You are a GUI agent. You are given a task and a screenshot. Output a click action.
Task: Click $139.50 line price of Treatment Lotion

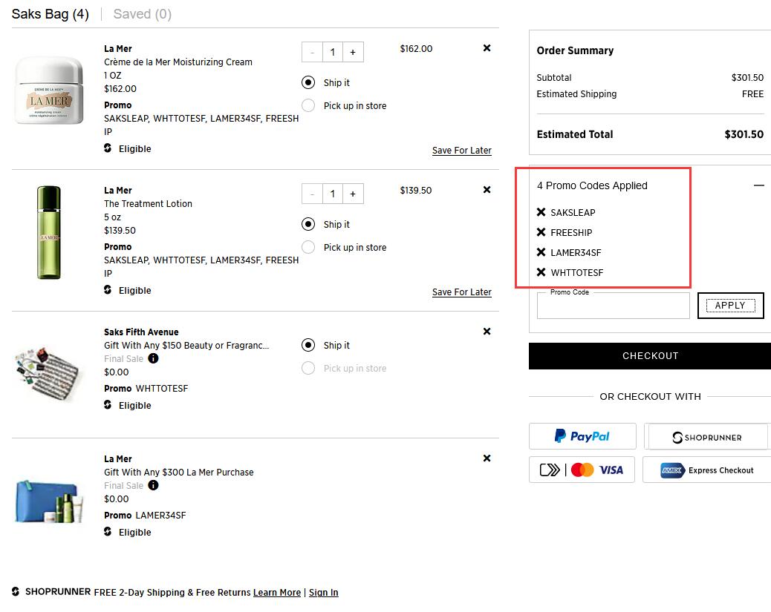(x=415, y=190)
